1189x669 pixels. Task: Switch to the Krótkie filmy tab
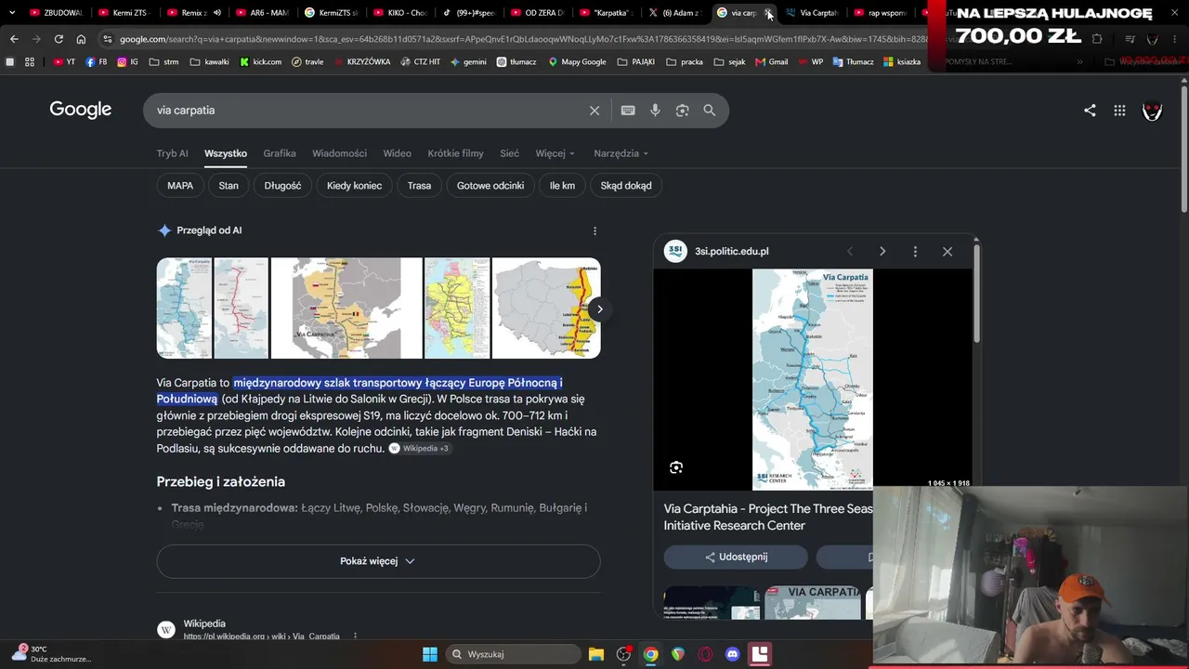coord(455,153)
